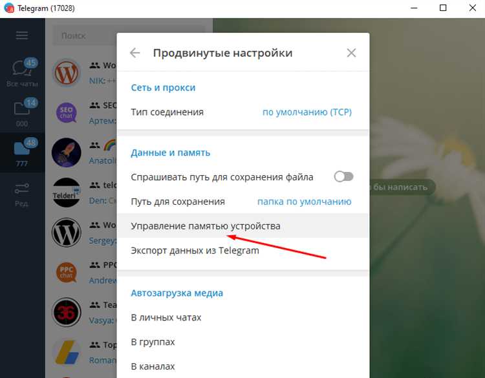Open auto-download settings В личных чатах

coord(243,317)
